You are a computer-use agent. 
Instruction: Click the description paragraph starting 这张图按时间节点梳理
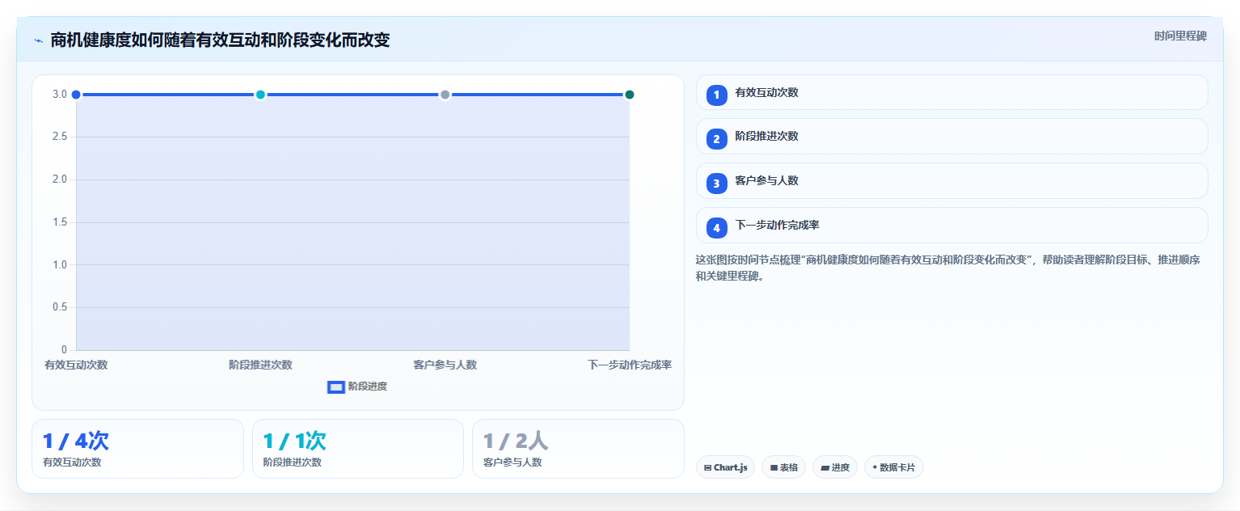[x=947, y=268]
